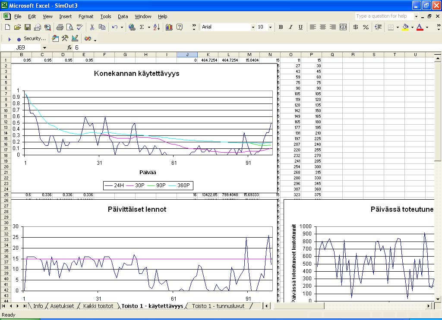Open the Borders style dropdown arrow
Screen dimensions: 442x320
click(x=398, y=27)
